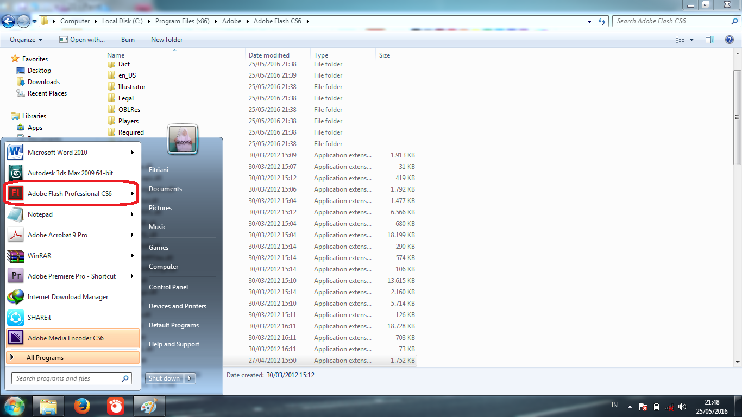The height and width of the screenshot is (417, 742).
Task: Open Devices and Printers
Action: point(178,306)
